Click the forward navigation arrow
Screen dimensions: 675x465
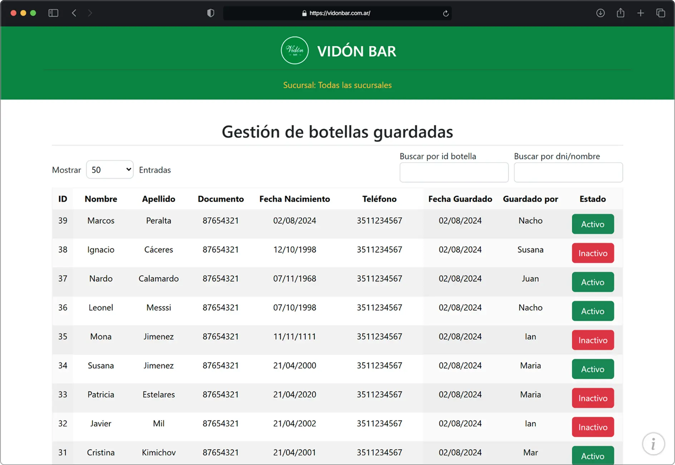pyautogui.click(x=90, y=13)
